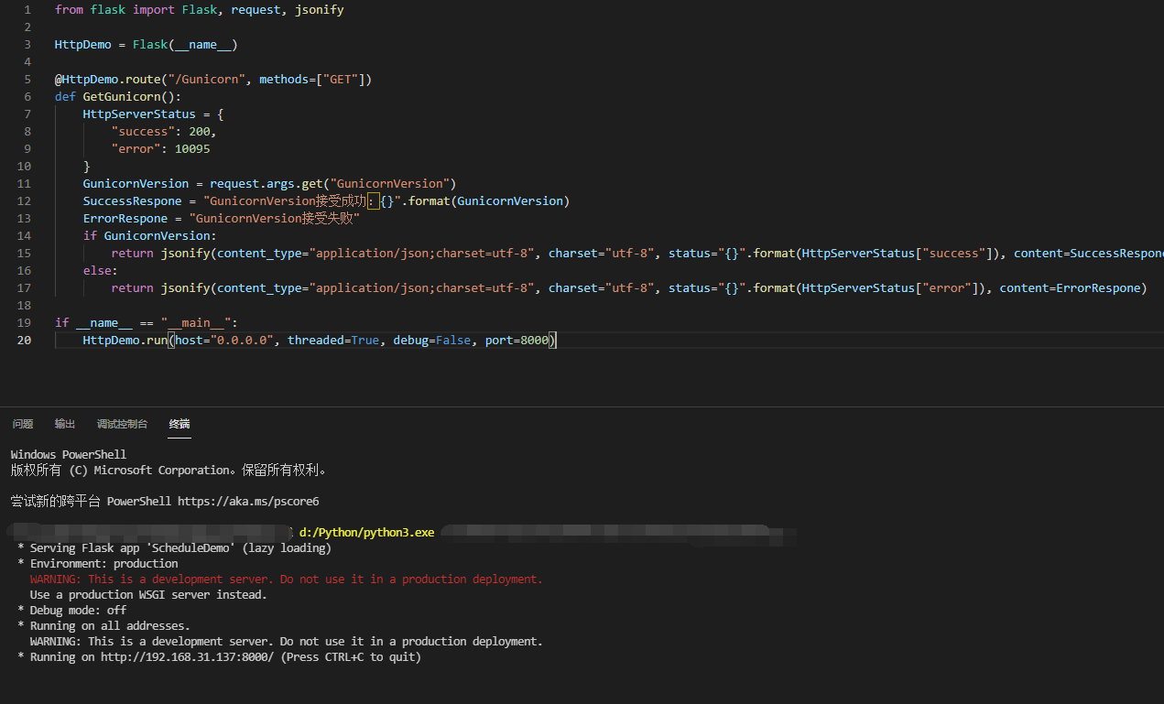Place cursor on jsonify in import line
The height and width of the screenshot is (704, 1164).
click(320, 9)
